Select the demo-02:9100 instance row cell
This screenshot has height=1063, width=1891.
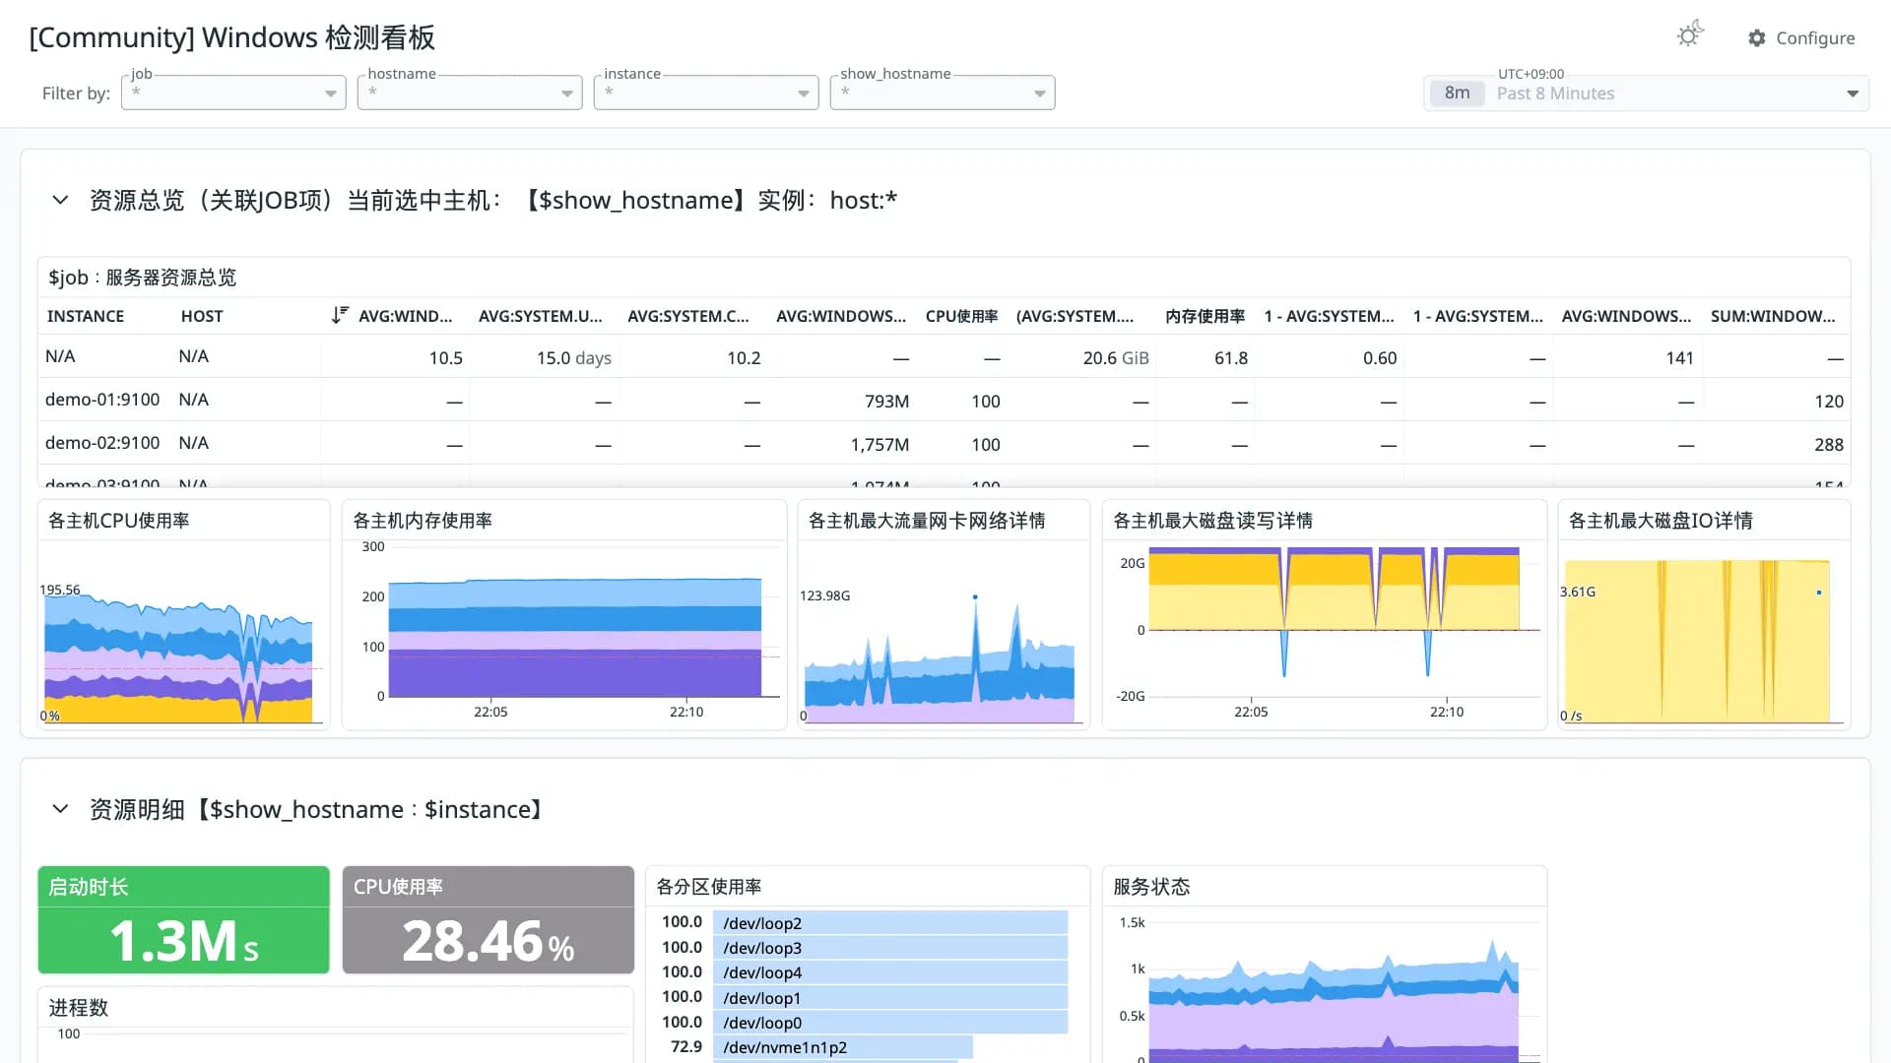[x=102, y=443]
